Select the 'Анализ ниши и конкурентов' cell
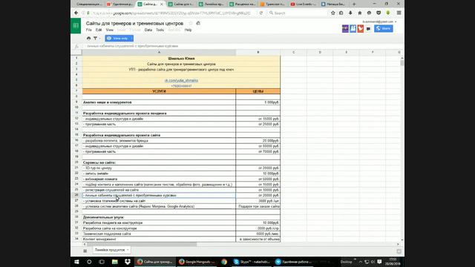Image resolution: width=475 pixels, height=267 pixels. 159,102
